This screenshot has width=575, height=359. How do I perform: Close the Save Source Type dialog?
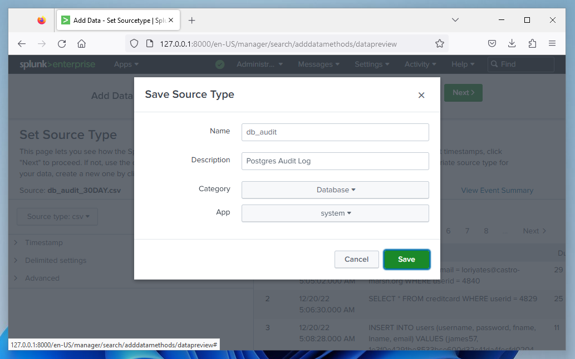coord(421,96)
